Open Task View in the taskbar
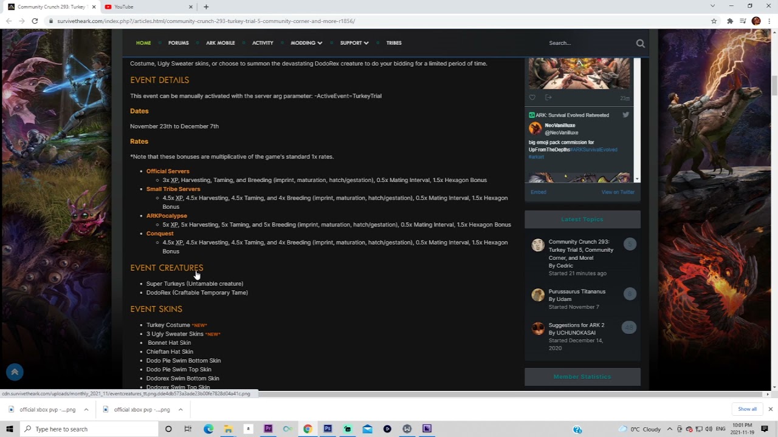 [188, 429]
